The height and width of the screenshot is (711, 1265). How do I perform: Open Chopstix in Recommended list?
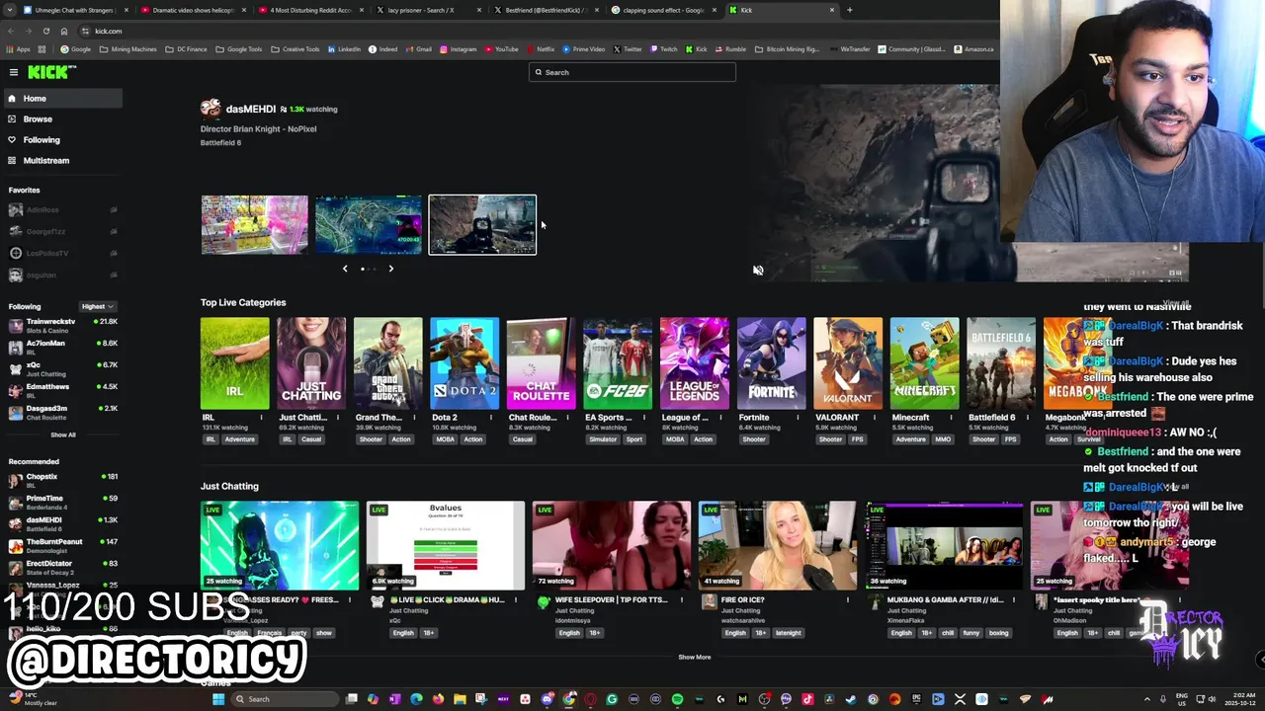click(x=61, y=480)
